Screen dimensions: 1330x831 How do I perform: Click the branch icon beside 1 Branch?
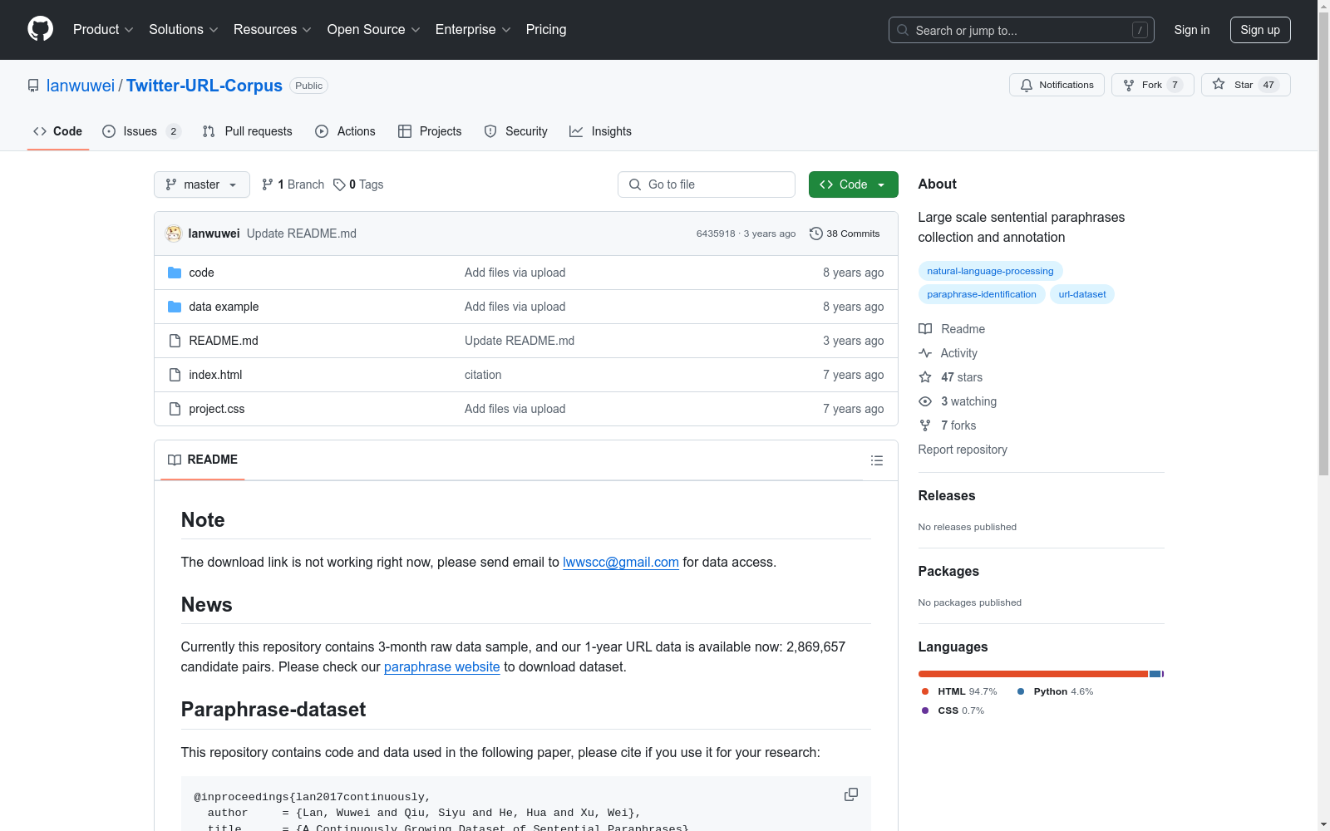tap(268, 184)
